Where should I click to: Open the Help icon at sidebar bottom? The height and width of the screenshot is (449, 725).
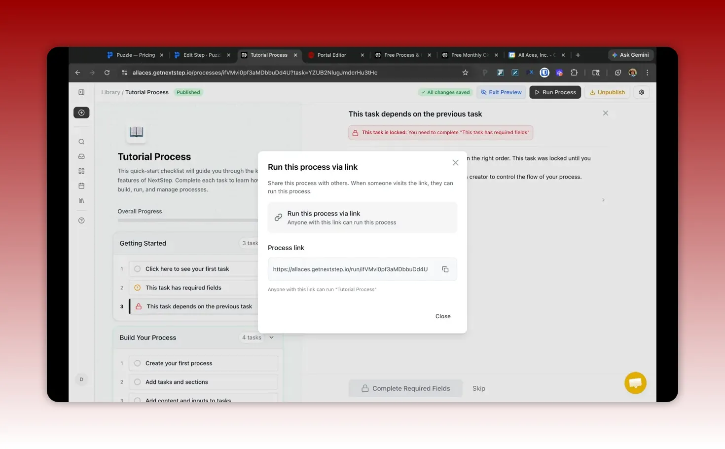(x=81, y=221)
